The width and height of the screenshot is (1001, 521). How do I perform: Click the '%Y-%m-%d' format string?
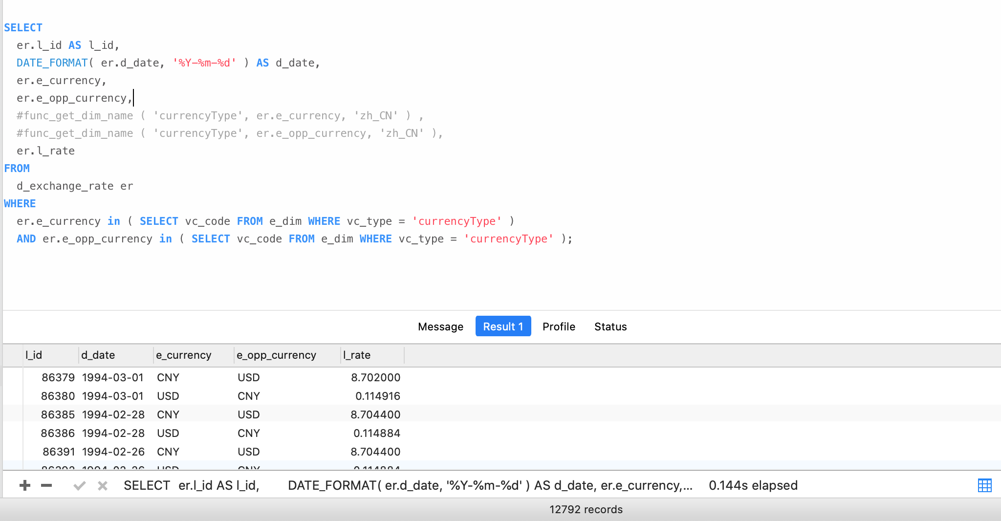204,63
